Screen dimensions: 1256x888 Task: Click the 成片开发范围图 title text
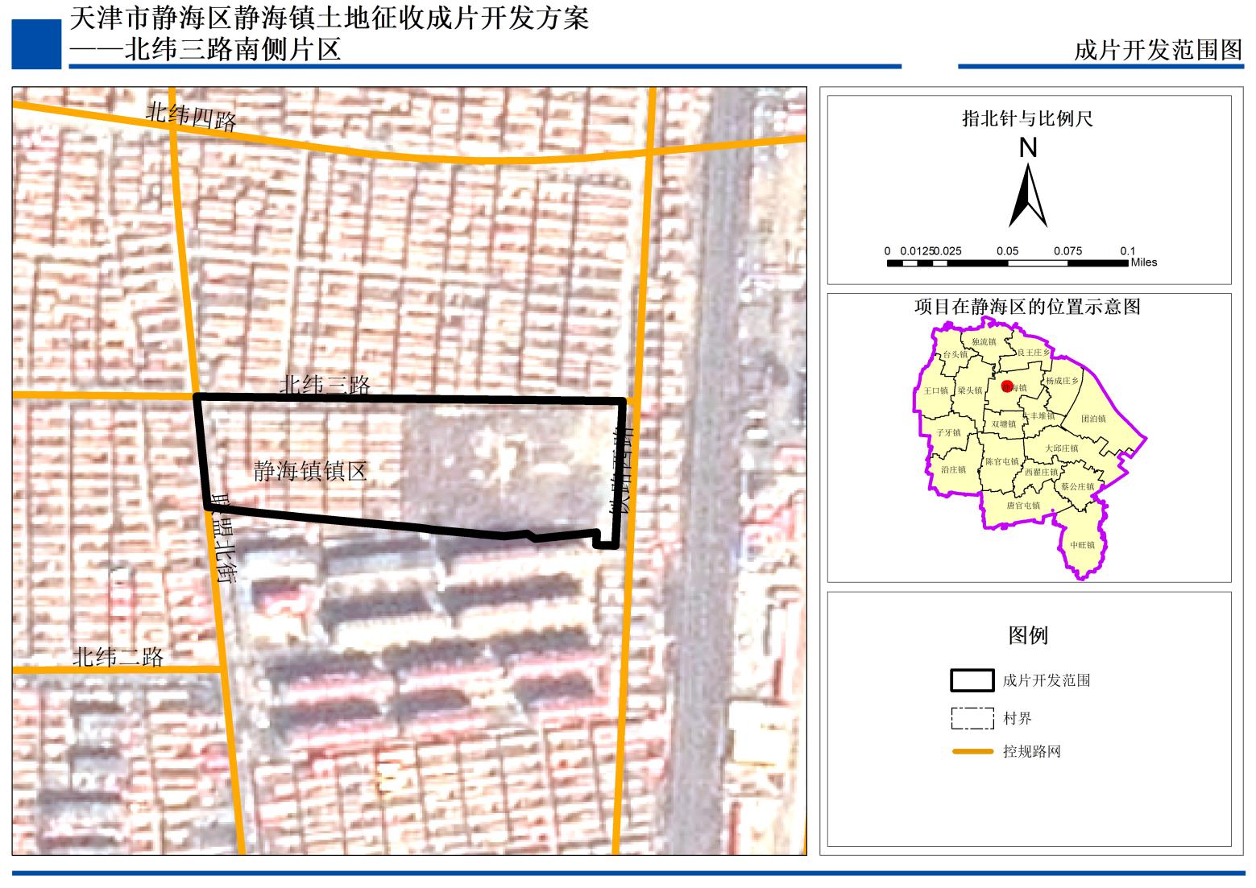tap(1159, 50)
